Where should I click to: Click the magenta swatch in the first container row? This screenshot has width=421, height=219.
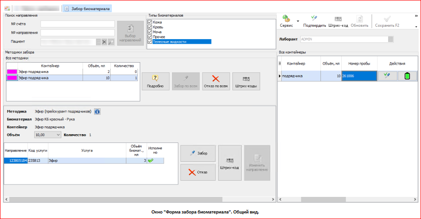pos(12,72)
